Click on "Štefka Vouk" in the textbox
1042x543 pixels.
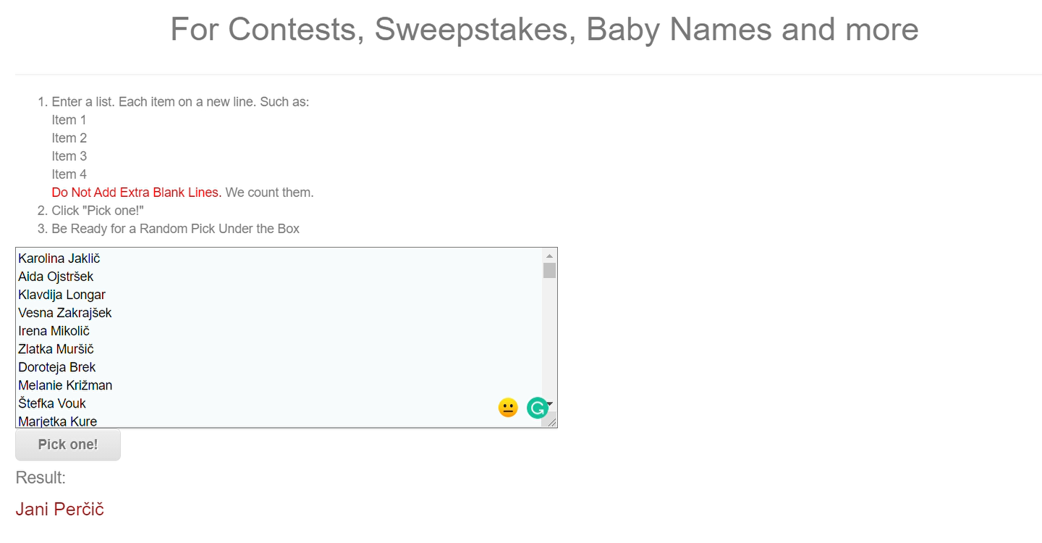[x=52, y=403]
